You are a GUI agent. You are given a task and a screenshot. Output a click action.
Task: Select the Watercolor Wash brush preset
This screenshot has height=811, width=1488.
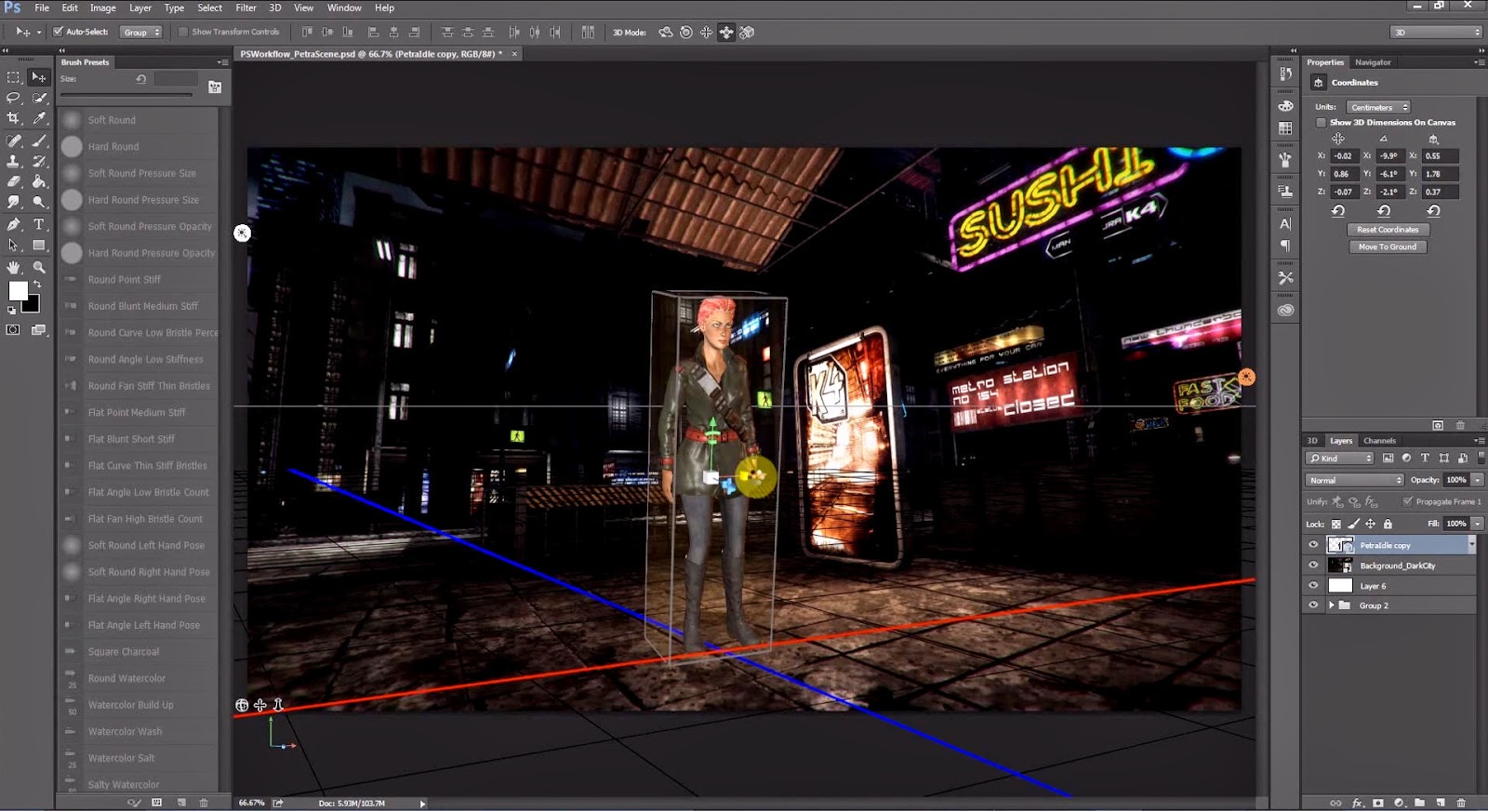click(x=139, y=732)
